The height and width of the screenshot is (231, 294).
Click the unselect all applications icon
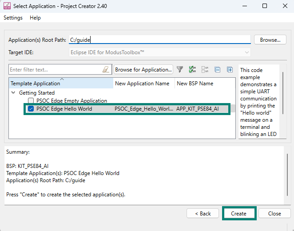tap(205, 70)
